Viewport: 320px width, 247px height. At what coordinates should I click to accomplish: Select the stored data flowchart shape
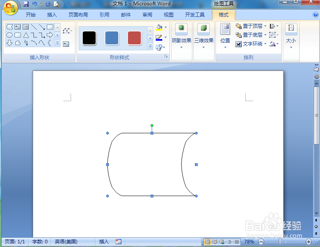click(10, 27)
